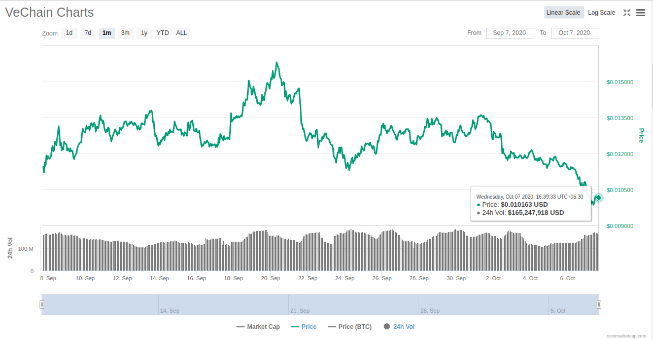Image resolution: width=653 pixels, height=340 pixels.
Task: Switch chart to Linear Scale
Action: click(564, 13)
